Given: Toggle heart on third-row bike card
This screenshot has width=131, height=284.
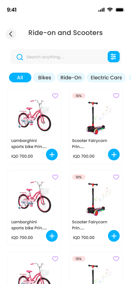Looking at the screenshot, I should (x=55, y=259).
